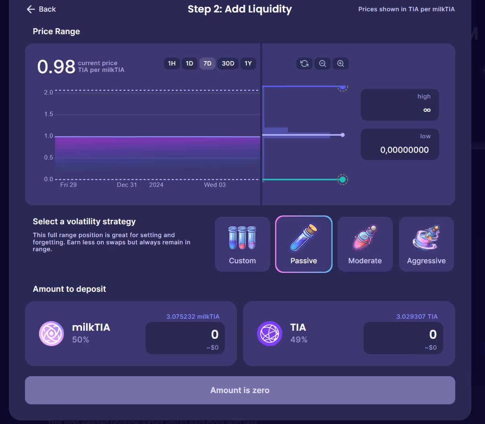Zoom out the price chart
The width and height of the screenshot is (485, 424).
pos(323,63)
